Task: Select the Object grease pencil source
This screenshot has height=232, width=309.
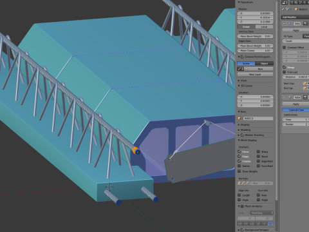Action: [x=265, y=63]
